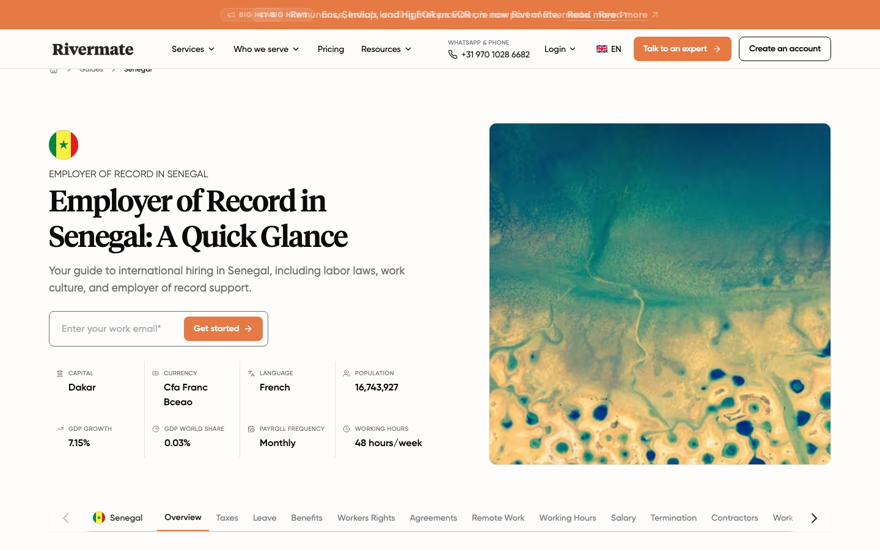This screenshot has height=550, width=880.
Task: Click the population value 16,743,927
Action: click(x=376, y=387)
